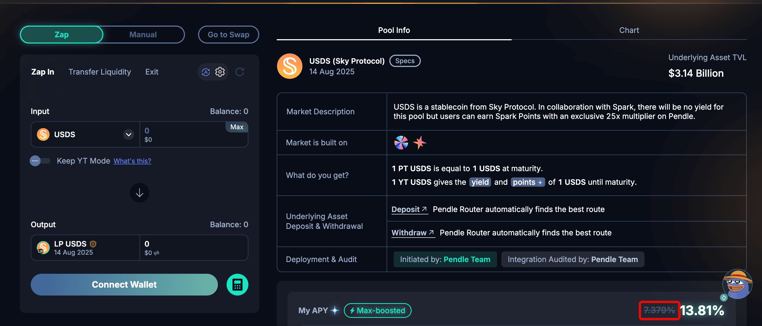Screen dimensions: 762x326
Task: Open the Pool Info tab
Action: pos(394,30)
